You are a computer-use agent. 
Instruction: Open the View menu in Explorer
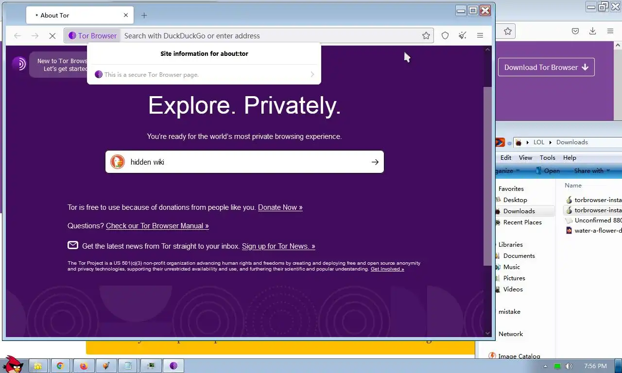click(x=525, y=157)
